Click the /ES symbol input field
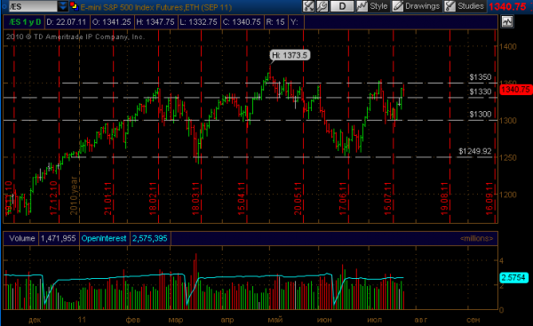The image size is (533, 326). 33,6
